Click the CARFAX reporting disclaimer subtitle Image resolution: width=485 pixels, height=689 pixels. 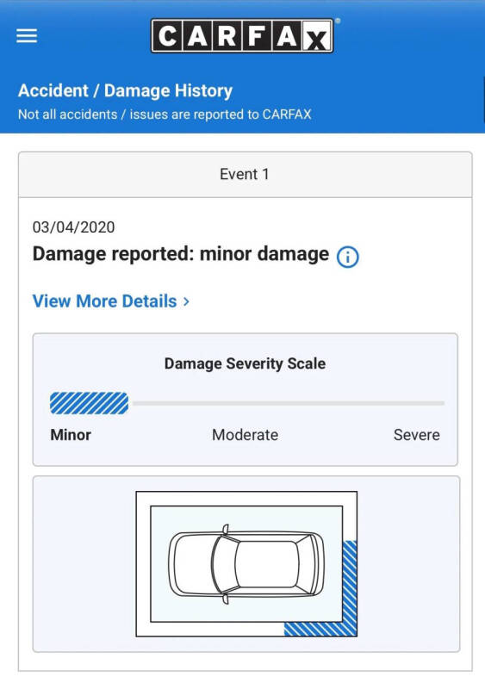click(x=165, y=115)
